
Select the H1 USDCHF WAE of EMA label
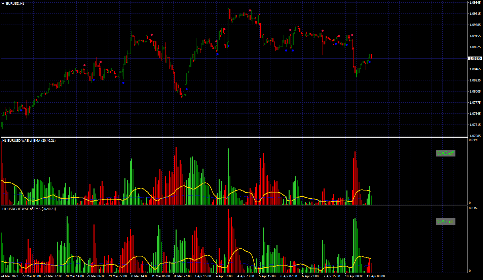coord(29,209)
